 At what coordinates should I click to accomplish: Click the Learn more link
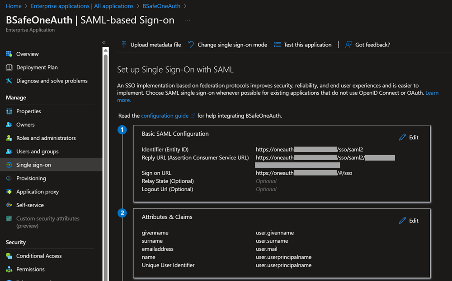(431, 92)
